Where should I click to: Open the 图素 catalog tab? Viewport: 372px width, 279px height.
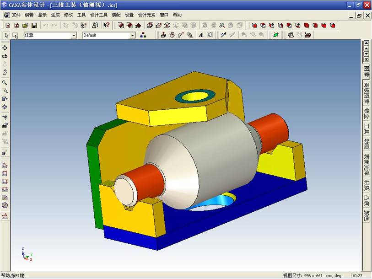pos(367,71)
